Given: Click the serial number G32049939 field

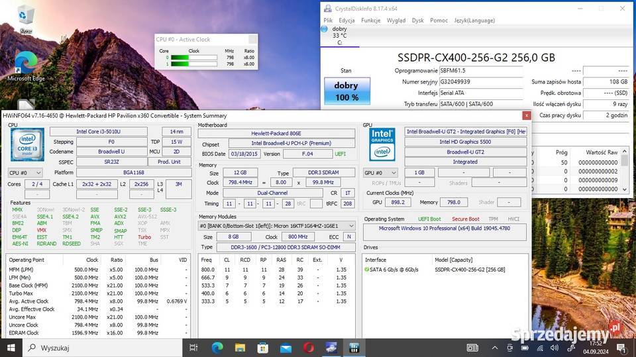Looking at the screenshot, I should coord(481,82).
